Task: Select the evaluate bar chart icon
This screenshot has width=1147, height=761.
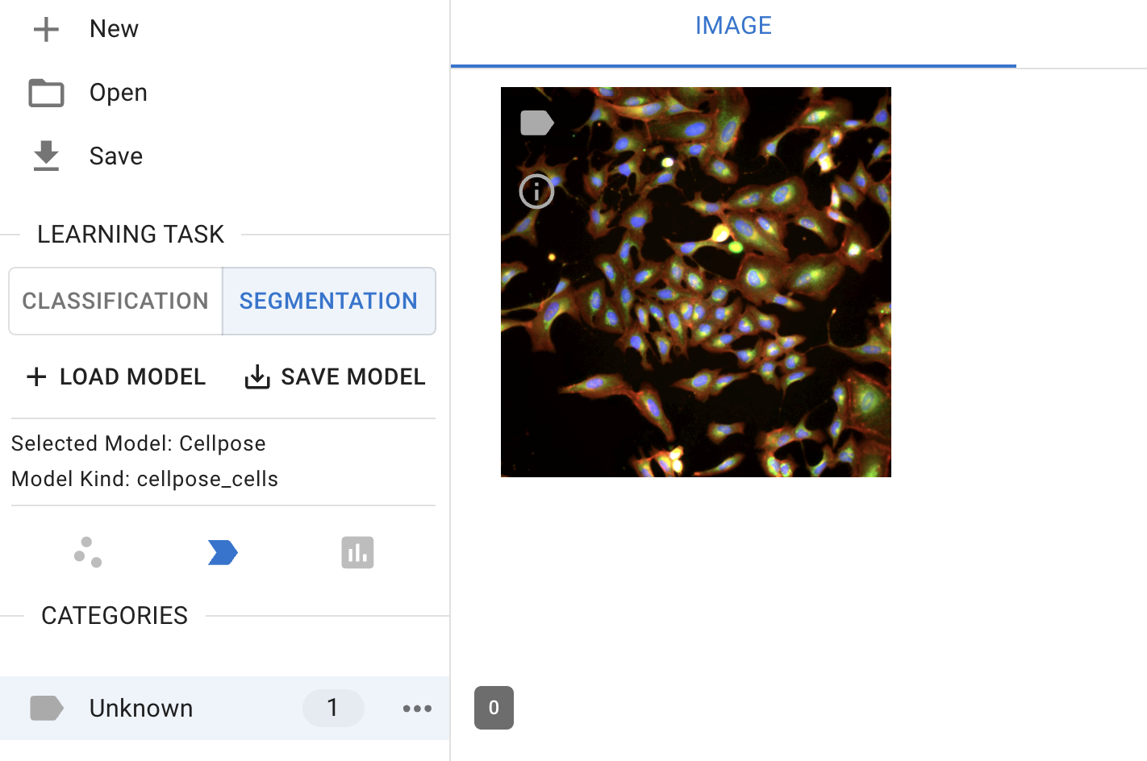Action: click(x=357, y=552)
